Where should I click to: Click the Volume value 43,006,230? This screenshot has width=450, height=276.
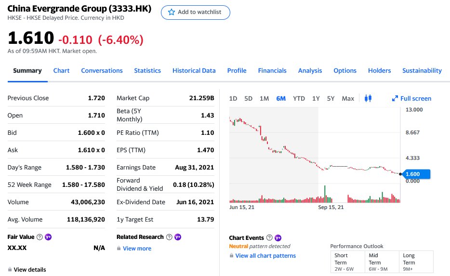tap(88, 202)
